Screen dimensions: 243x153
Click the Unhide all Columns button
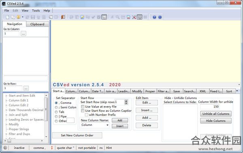coord(216,114)
